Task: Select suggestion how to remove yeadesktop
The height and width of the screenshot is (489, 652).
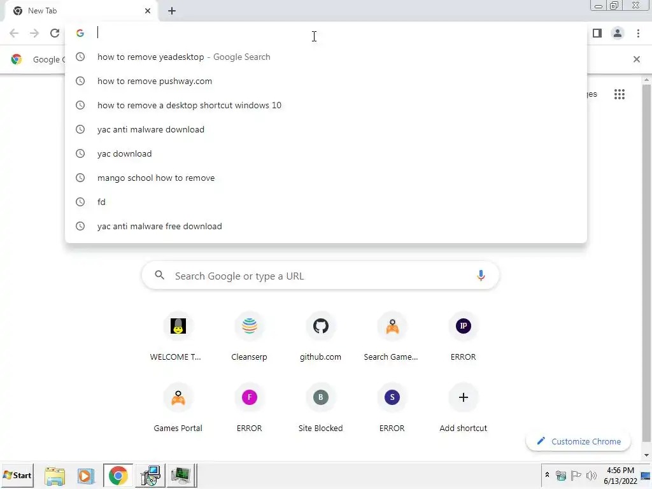Action: pos(326,57)
